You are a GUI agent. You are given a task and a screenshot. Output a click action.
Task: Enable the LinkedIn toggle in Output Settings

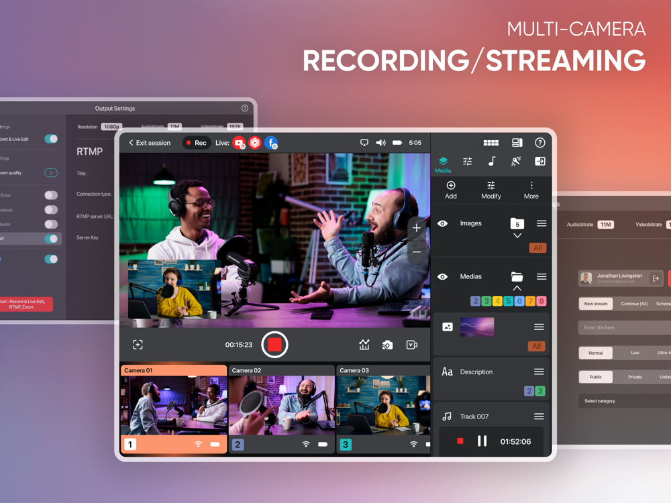51,224
